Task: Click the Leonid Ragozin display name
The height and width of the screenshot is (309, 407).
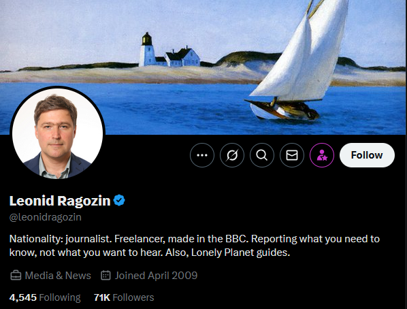Action: (60, 201)
